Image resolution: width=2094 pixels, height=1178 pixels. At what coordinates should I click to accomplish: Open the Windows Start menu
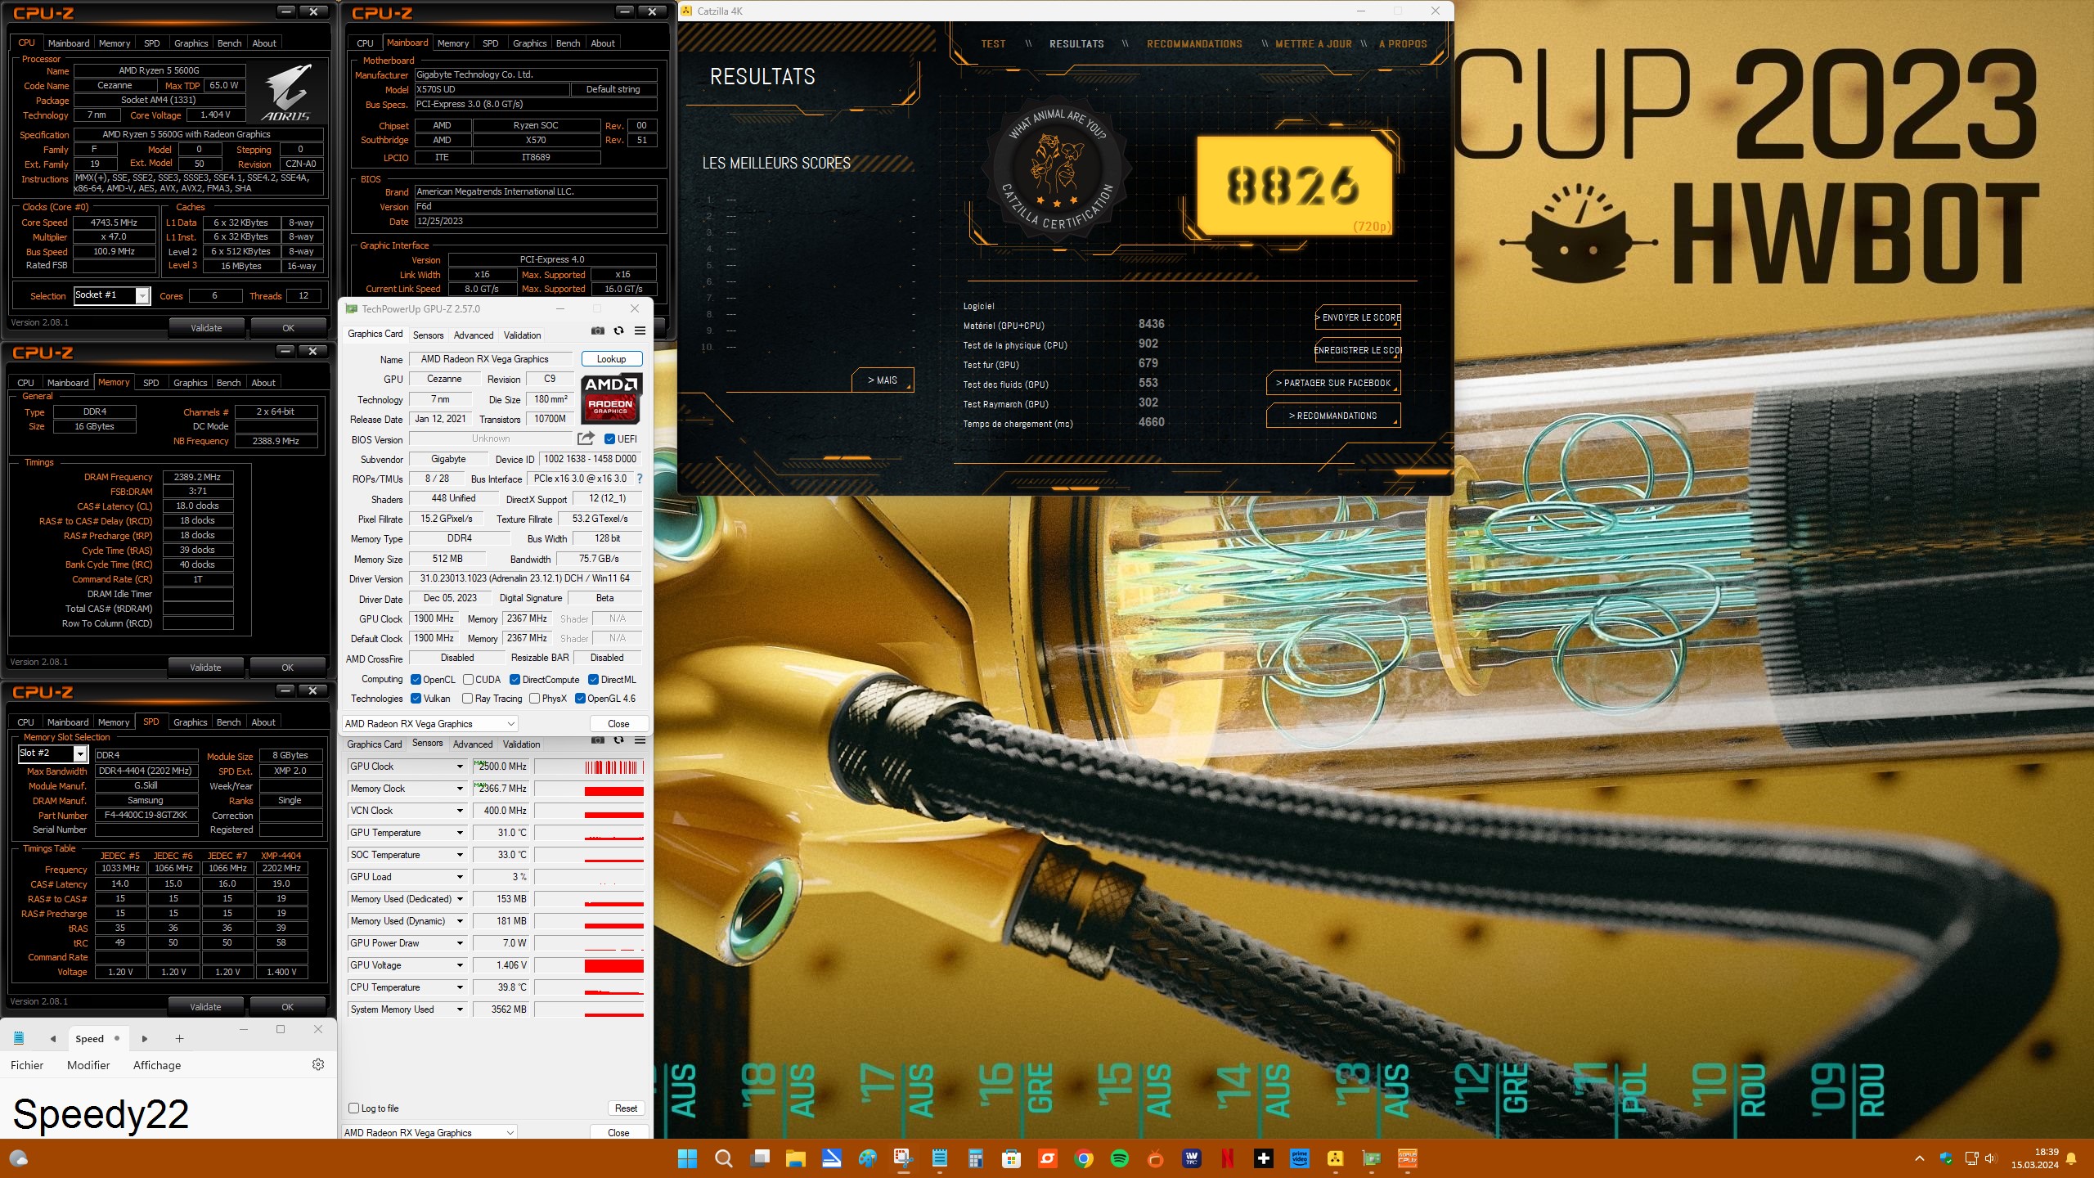[687, 1158]
